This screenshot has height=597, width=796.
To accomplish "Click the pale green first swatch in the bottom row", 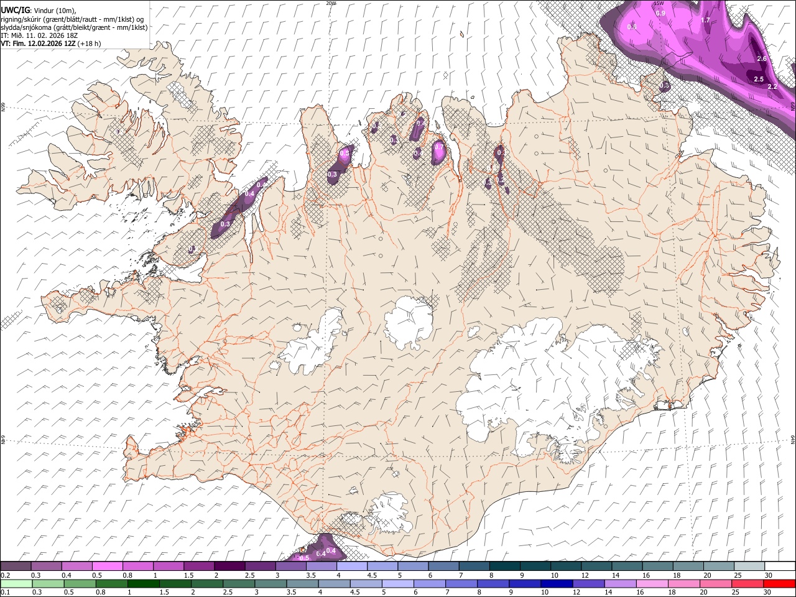I will coord(16,583).
